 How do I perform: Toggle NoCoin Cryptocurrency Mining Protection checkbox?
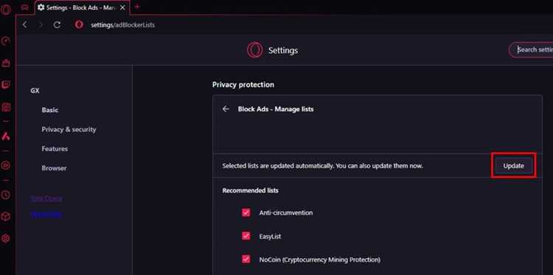[246, 259]
